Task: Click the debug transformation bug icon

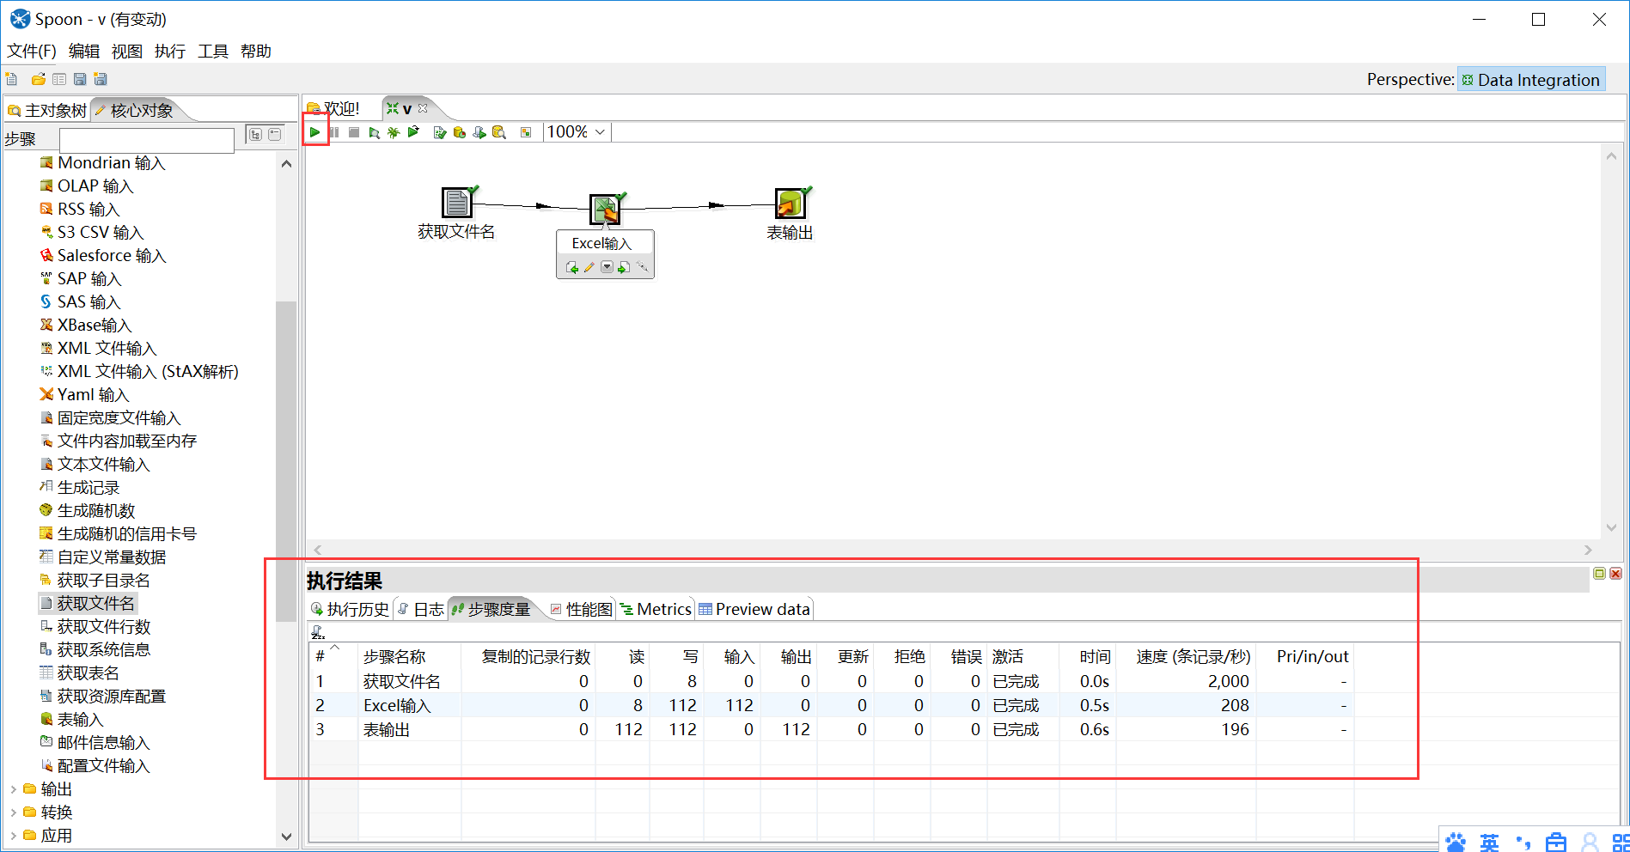Action: pos(394,132)
